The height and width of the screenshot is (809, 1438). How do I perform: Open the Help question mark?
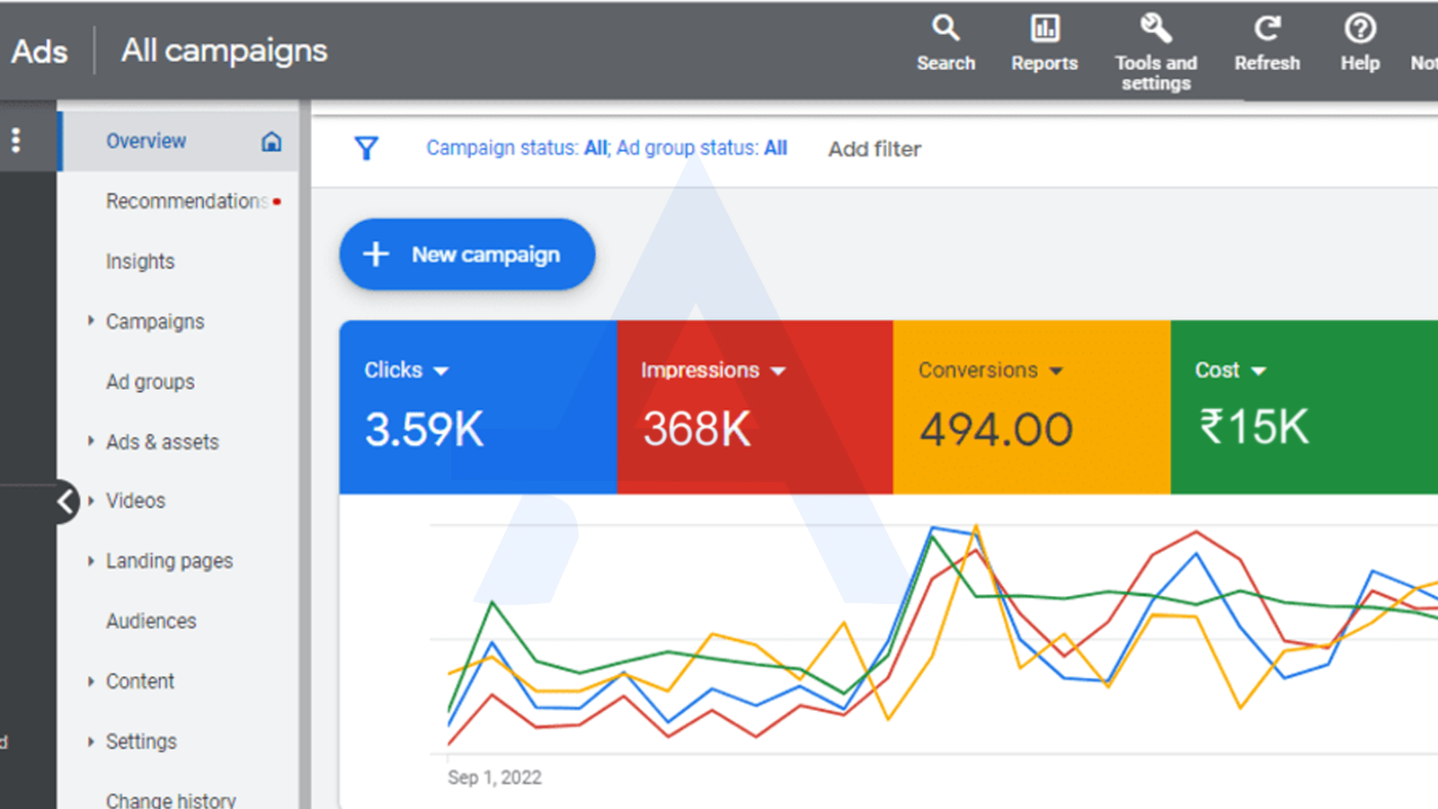(x=1360, y=43)
